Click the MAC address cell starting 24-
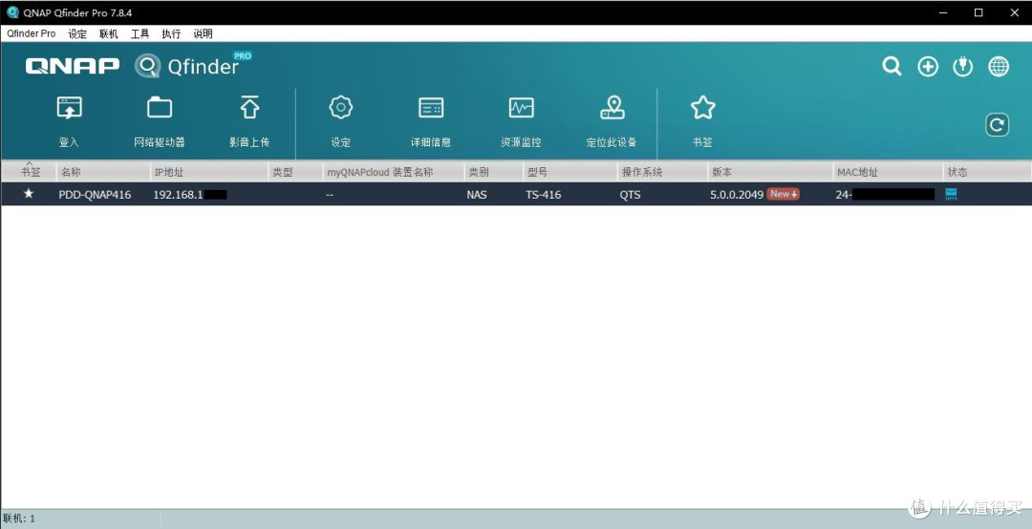1032x529 pixels. [885, 195]
